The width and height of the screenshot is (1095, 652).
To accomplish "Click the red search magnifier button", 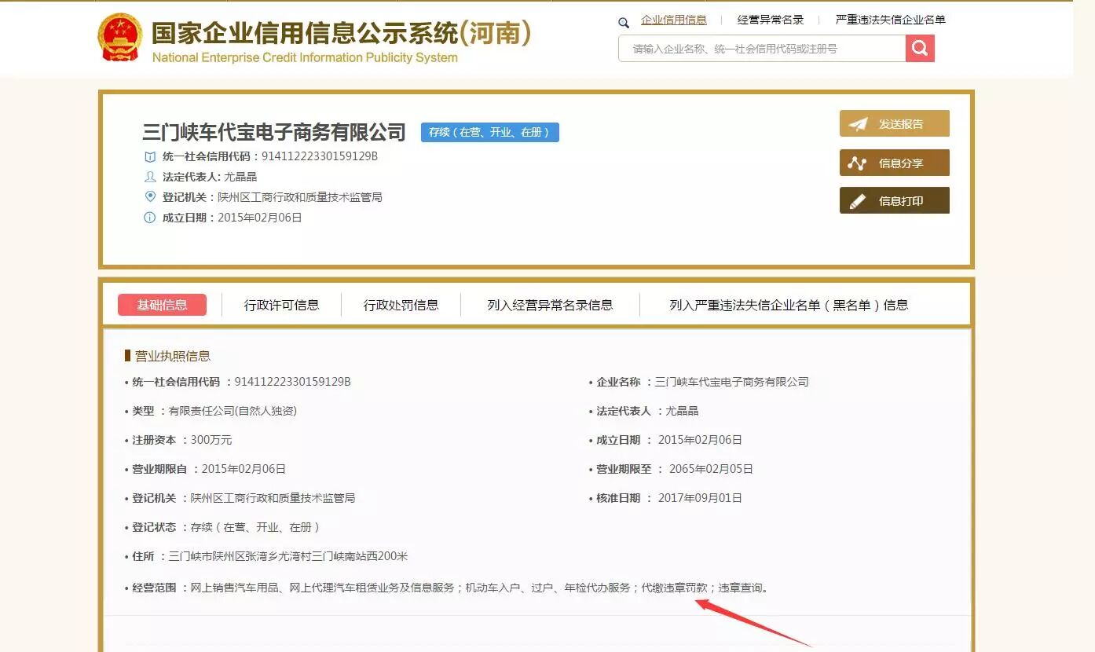I will [x=920, y=49].
